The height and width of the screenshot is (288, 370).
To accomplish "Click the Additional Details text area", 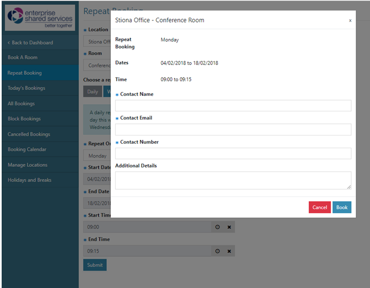I will click(233, 180).
